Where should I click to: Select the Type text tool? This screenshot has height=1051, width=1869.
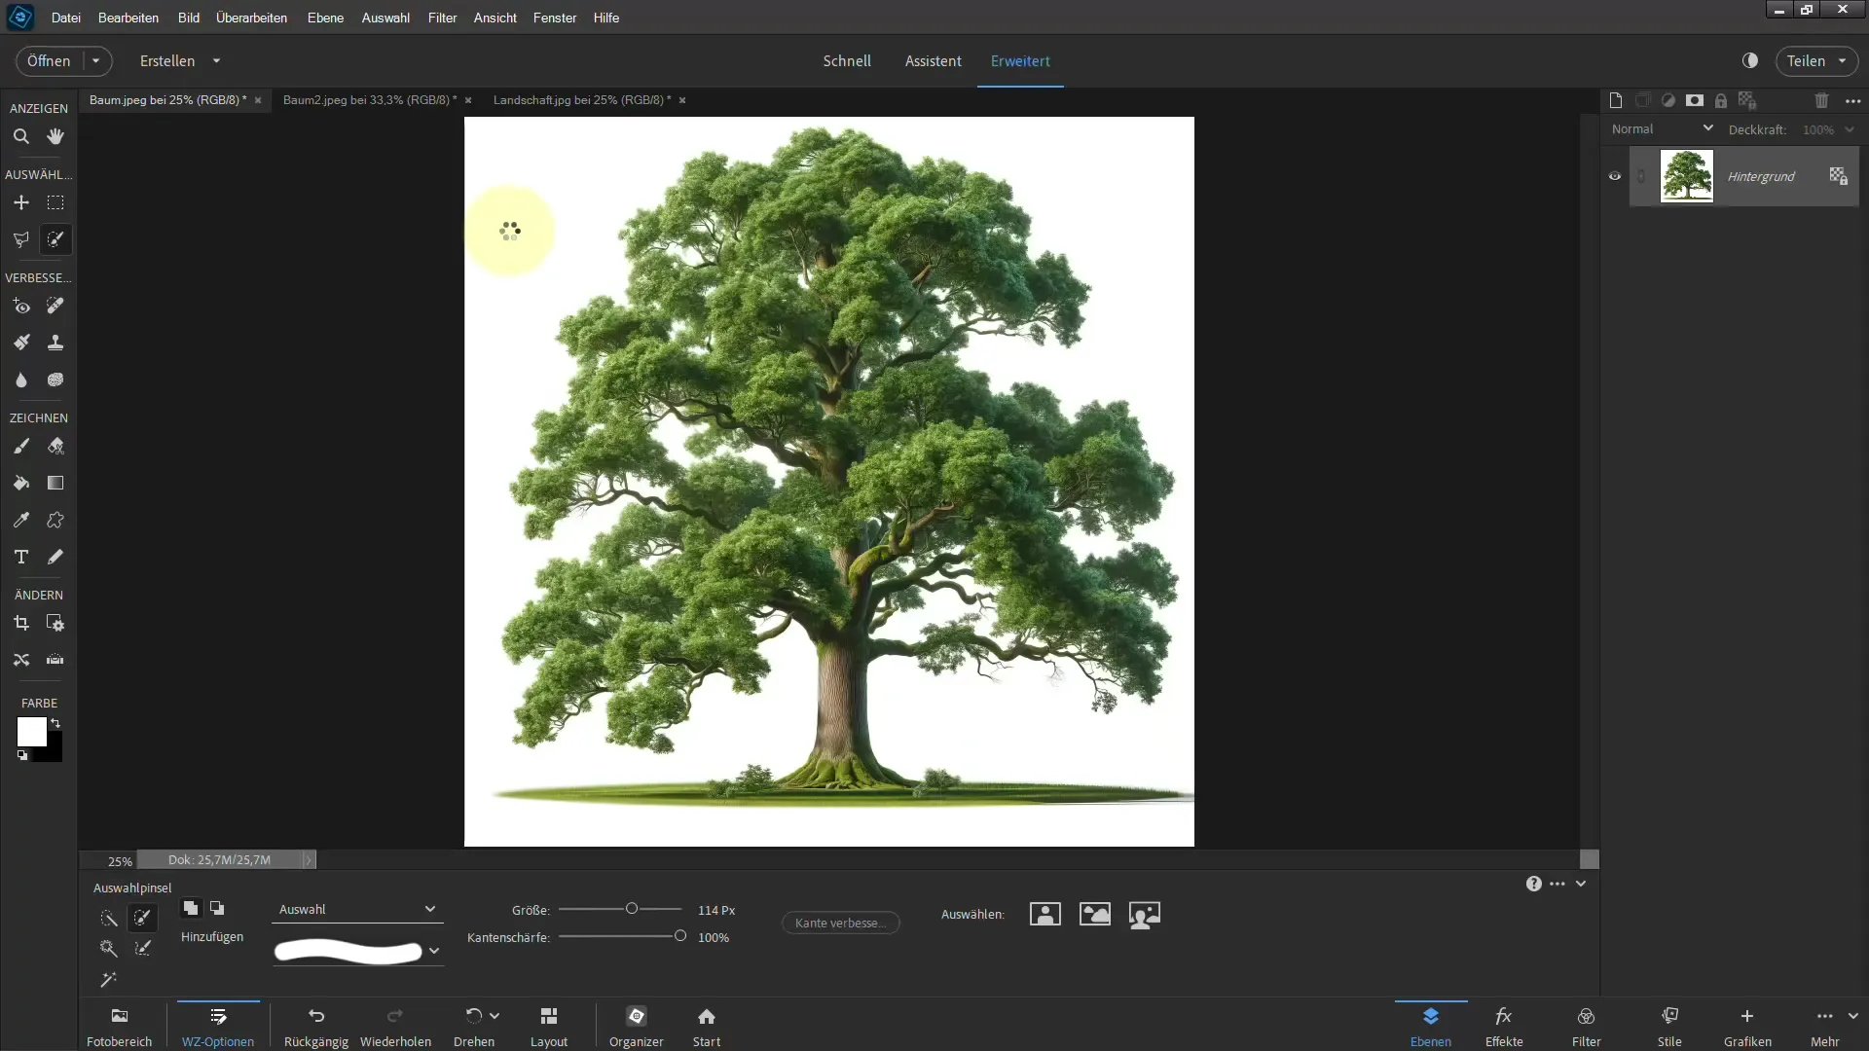tap(20, 557)
